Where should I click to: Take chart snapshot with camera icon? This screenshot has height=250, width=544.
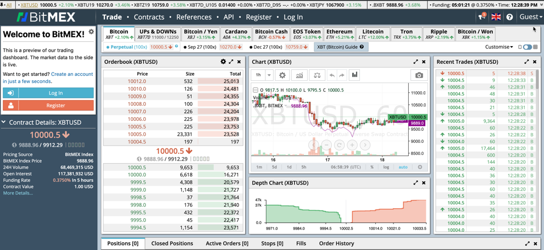click(419, 75)
